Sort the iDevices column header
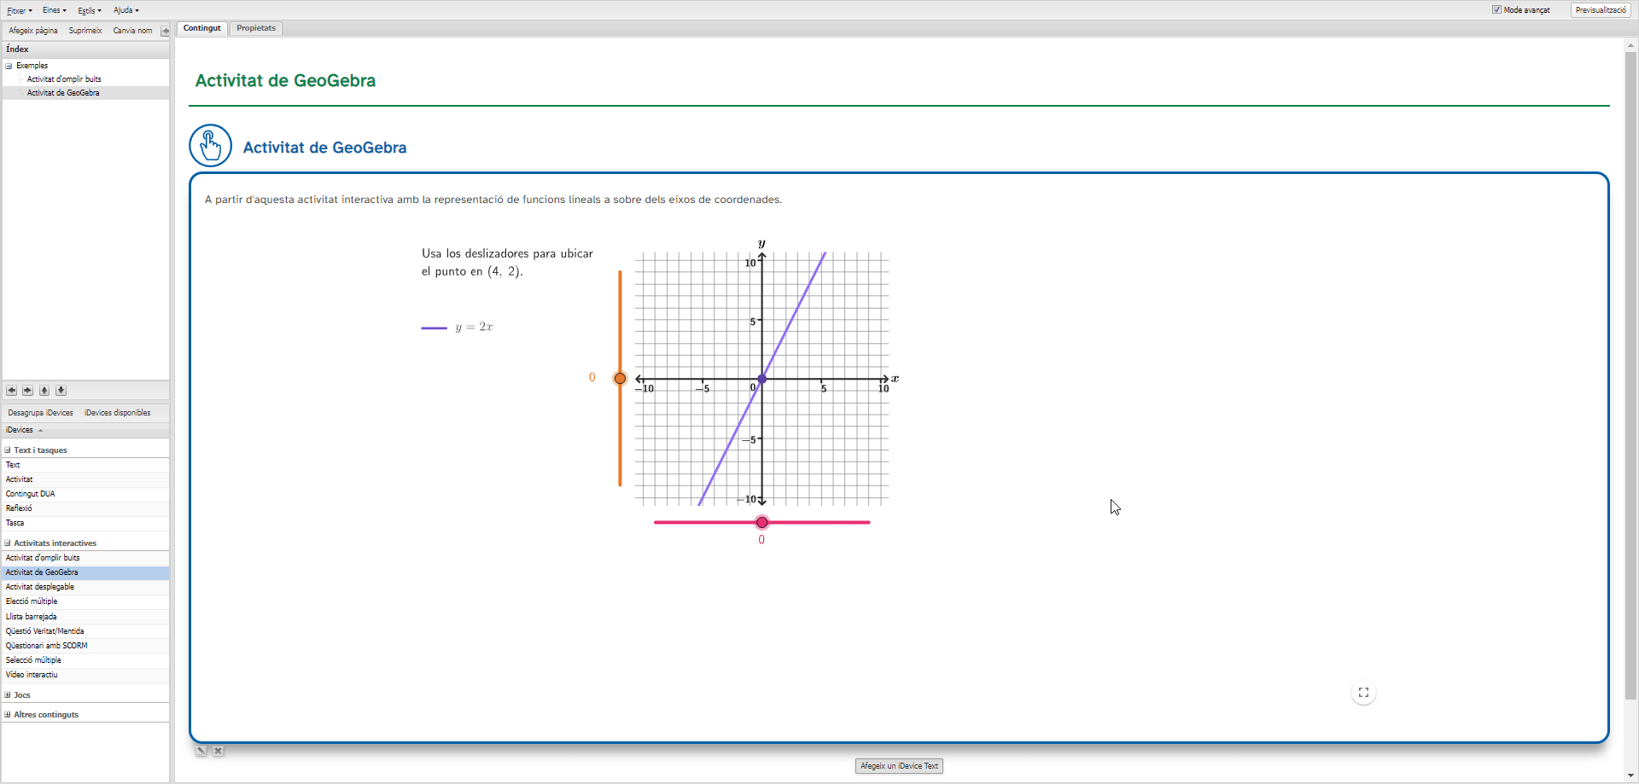The width and height of the screenshot is (1639, 784). [x=85, y=430]
